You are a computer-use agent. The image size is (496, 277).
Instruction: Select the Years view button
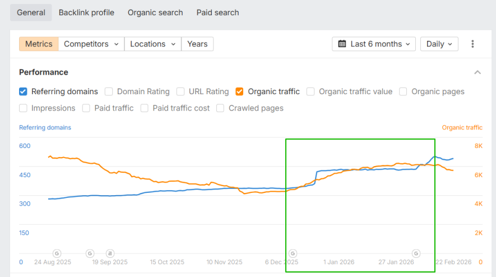(x=197, y=44)
